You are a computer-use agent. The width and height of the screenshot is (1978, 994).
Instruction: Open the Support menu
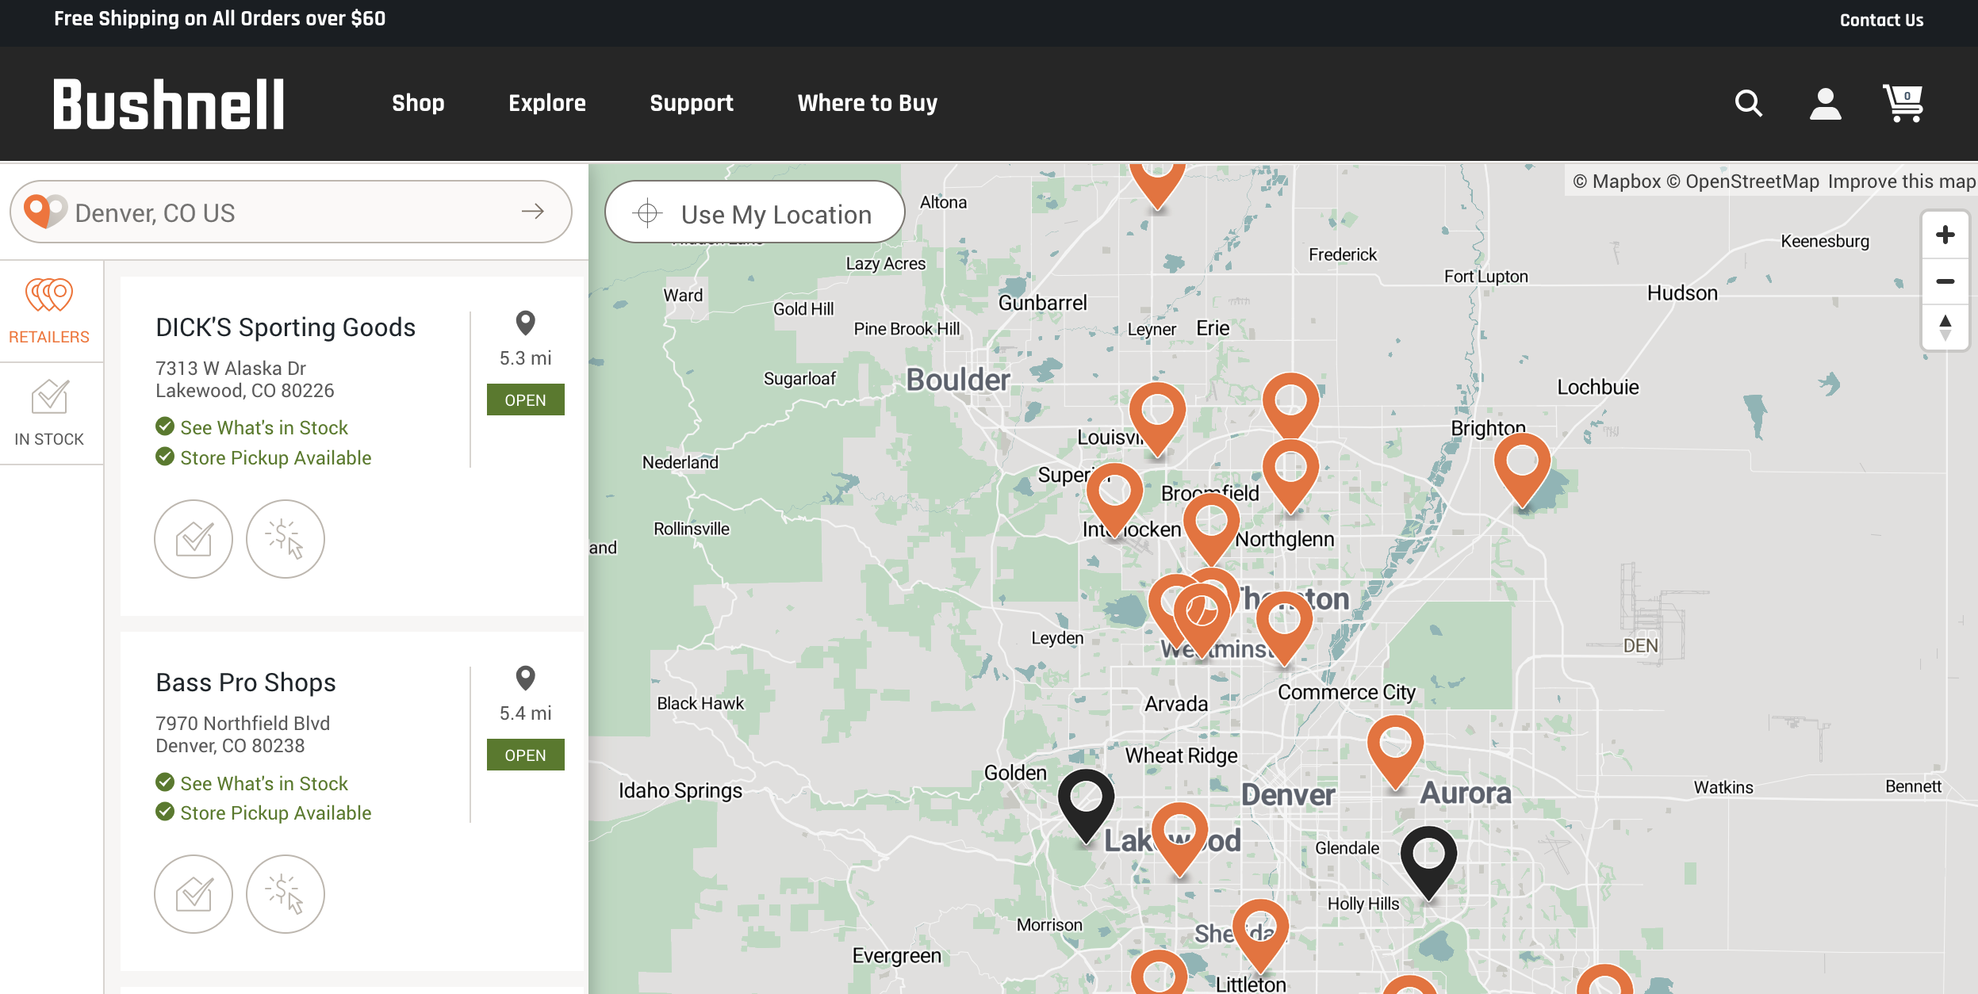[x=692, y=103]
